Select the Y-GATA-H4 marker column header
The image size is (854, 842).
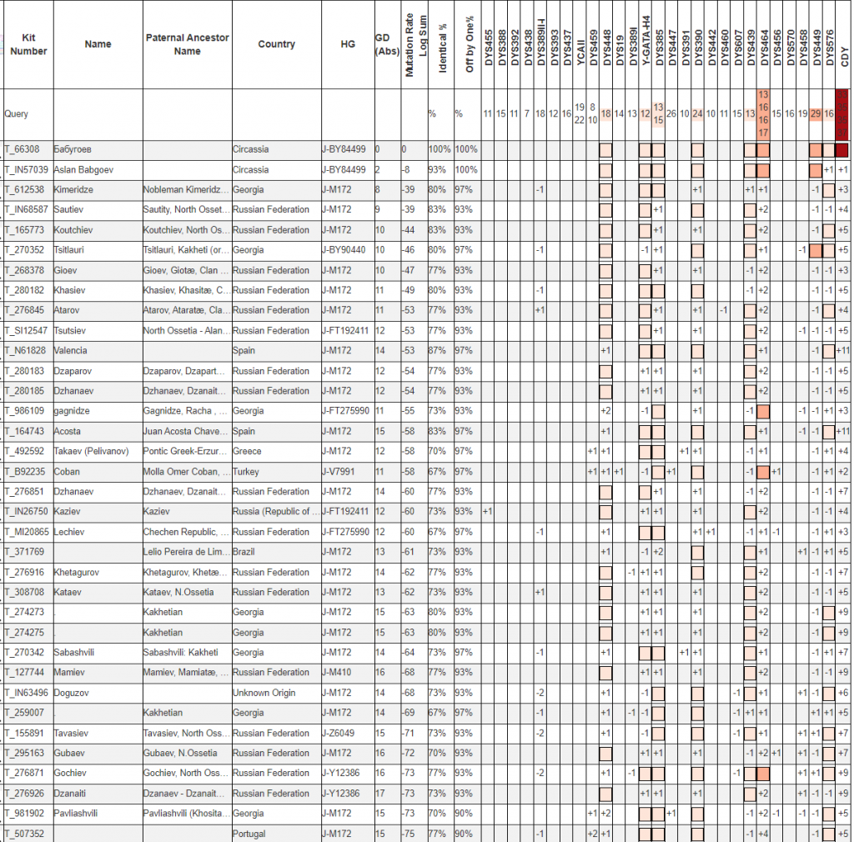(645, 44)
